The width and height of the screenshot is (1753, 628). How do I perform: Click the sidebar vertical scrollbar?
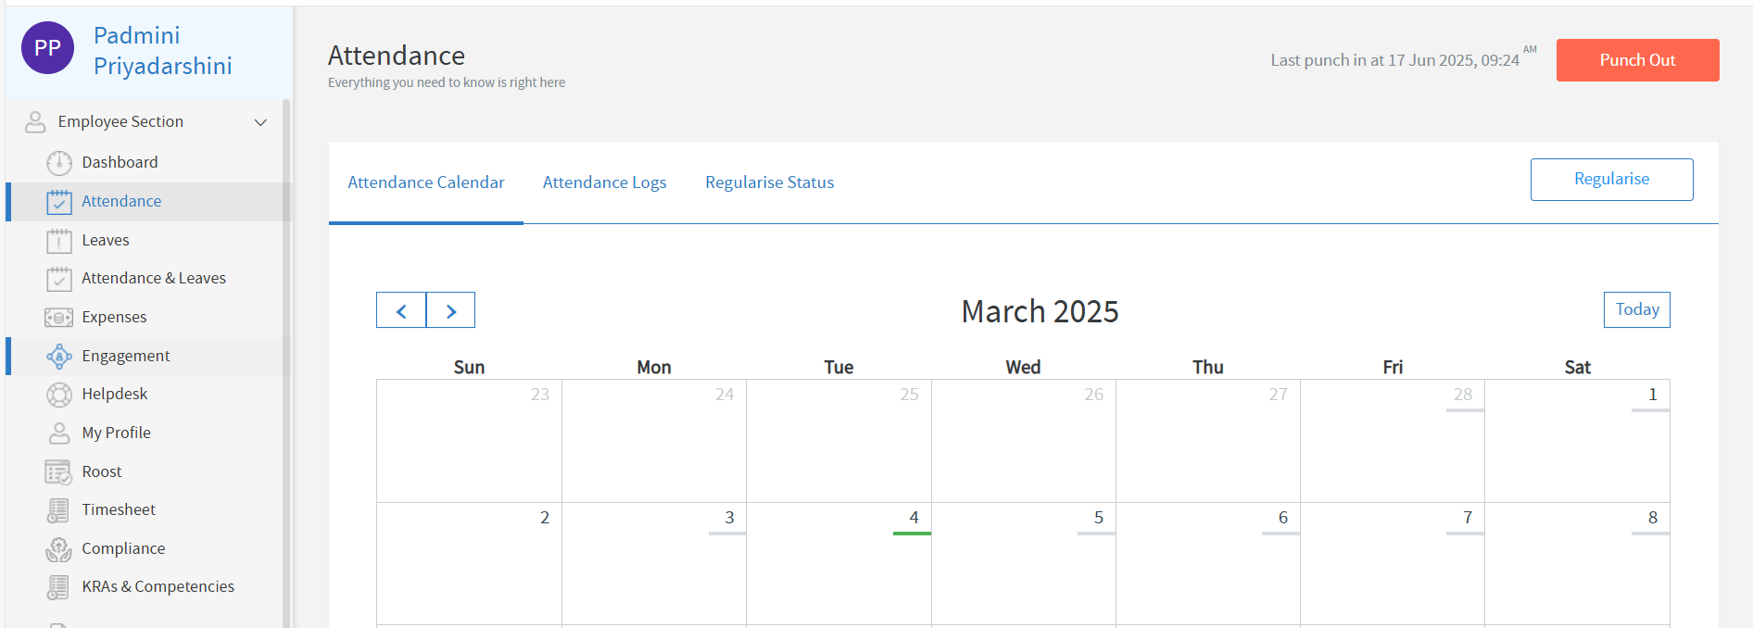click(x=286, y=361)
